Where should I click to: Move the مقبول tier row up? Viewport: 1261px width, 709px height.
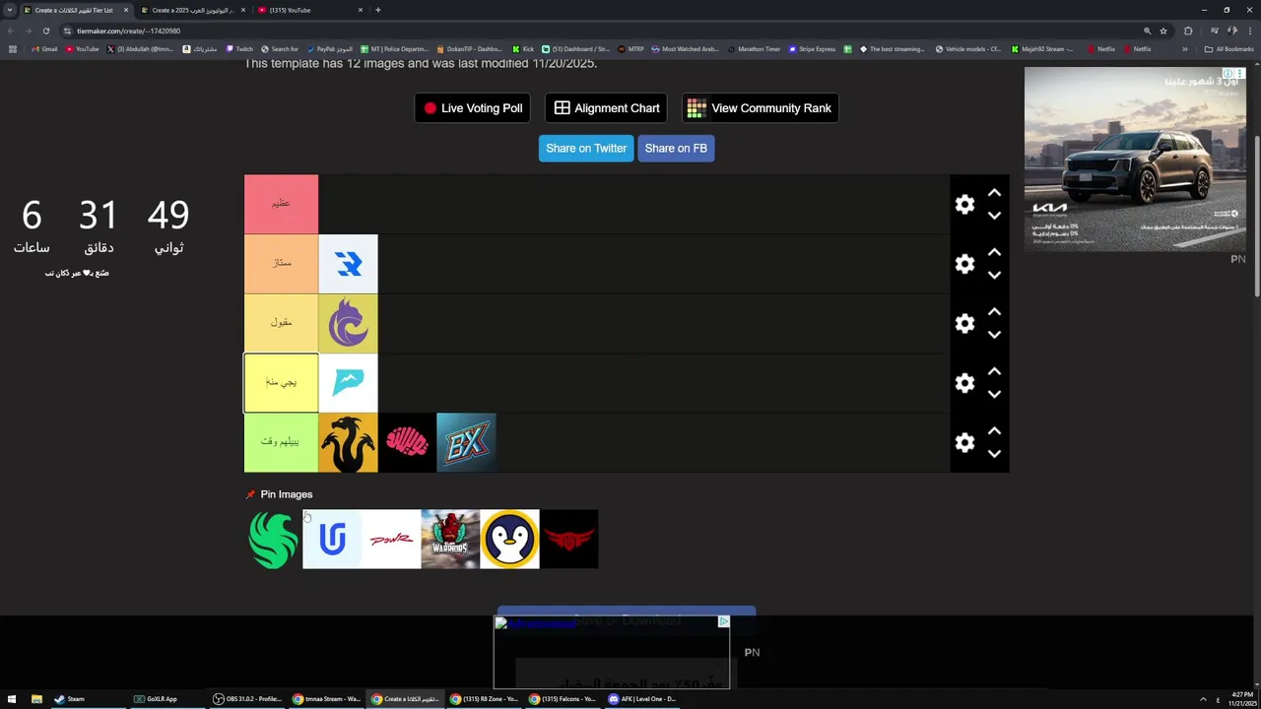click(x=994, y=312)
